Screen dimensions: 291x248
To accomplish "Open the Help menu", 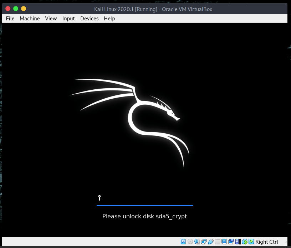I will point(109,19).
